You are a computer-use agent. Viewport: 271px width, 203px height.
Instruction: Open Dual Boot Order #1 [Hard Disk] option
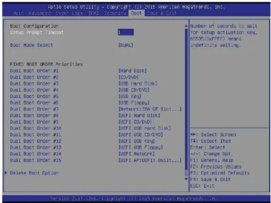[x=132, y=71]
